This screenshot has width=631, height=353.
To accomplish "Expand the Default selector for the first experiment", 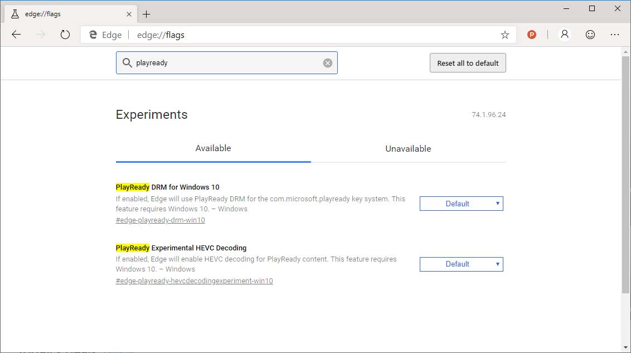I will (461, 203).
